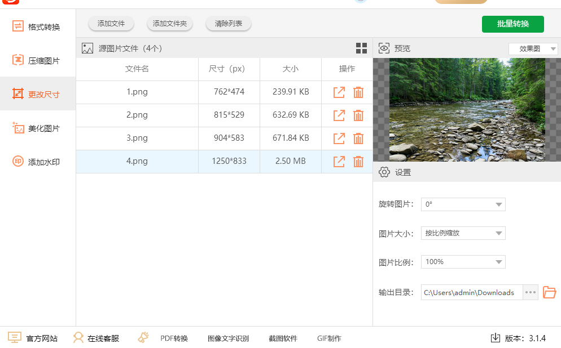The image size is (561, 348).
Task: Click the 239.91 KB size cell
Action: pyautogui.click(x=291, y=92)
